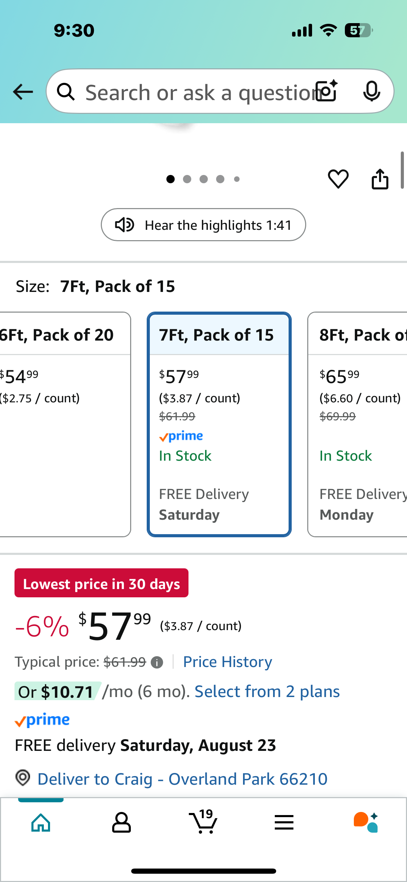Play Hear the highlights audio

click(203, 225)
